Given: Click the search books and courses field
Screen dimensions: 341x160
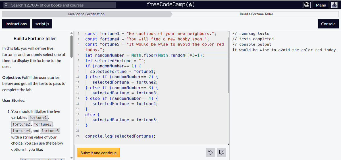Looking at the screenshot, I should click(59, 5).
